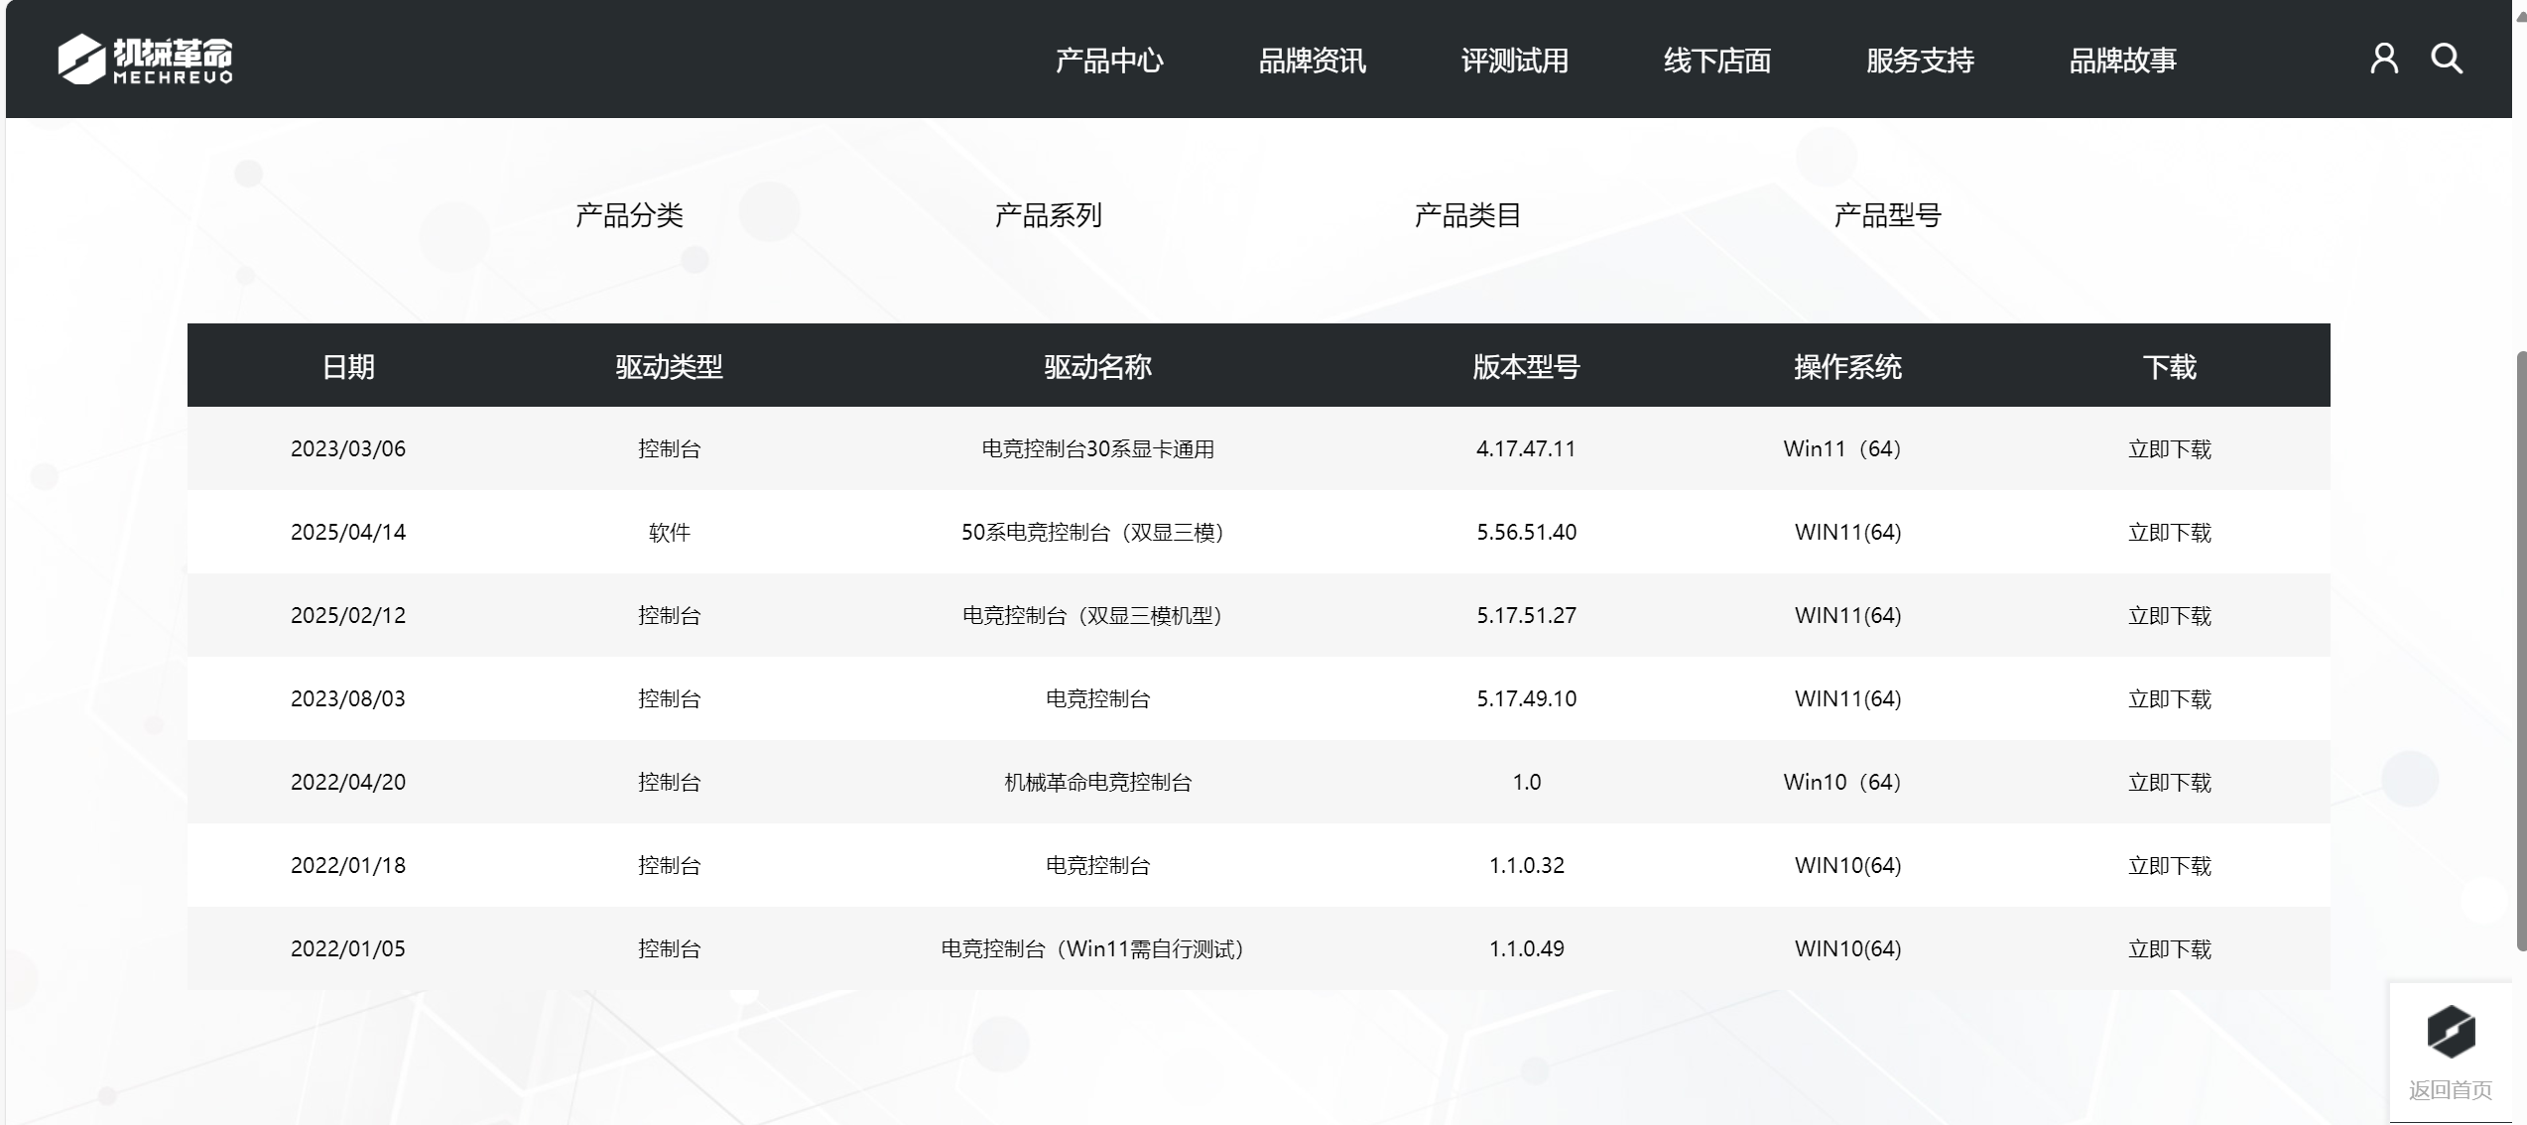Viewport: 2527px width, 1125px height.
Task: Expand the 产品类目 filter dropdown
Action: (x=1467, y=215)
